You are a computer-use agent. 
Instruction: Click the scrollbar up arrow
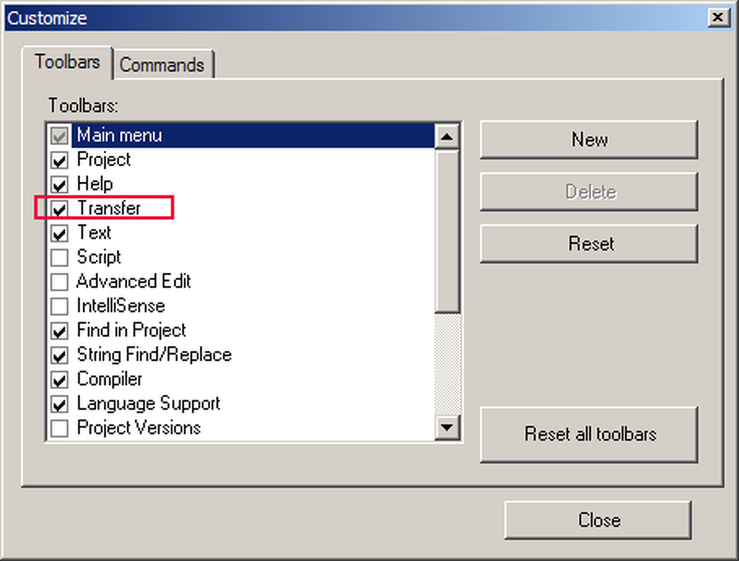(447, 137)
